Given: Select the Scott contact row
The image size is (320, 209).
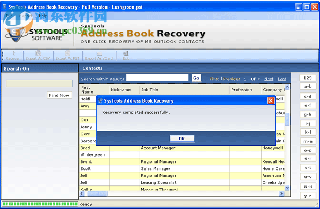Looking at the screenshot, I should [182, 168].
